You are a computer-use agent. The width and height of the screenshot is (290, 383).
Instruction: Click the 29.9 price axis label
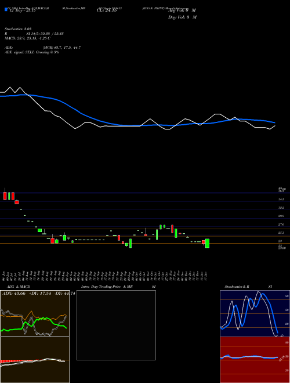(x=281, y=216)
